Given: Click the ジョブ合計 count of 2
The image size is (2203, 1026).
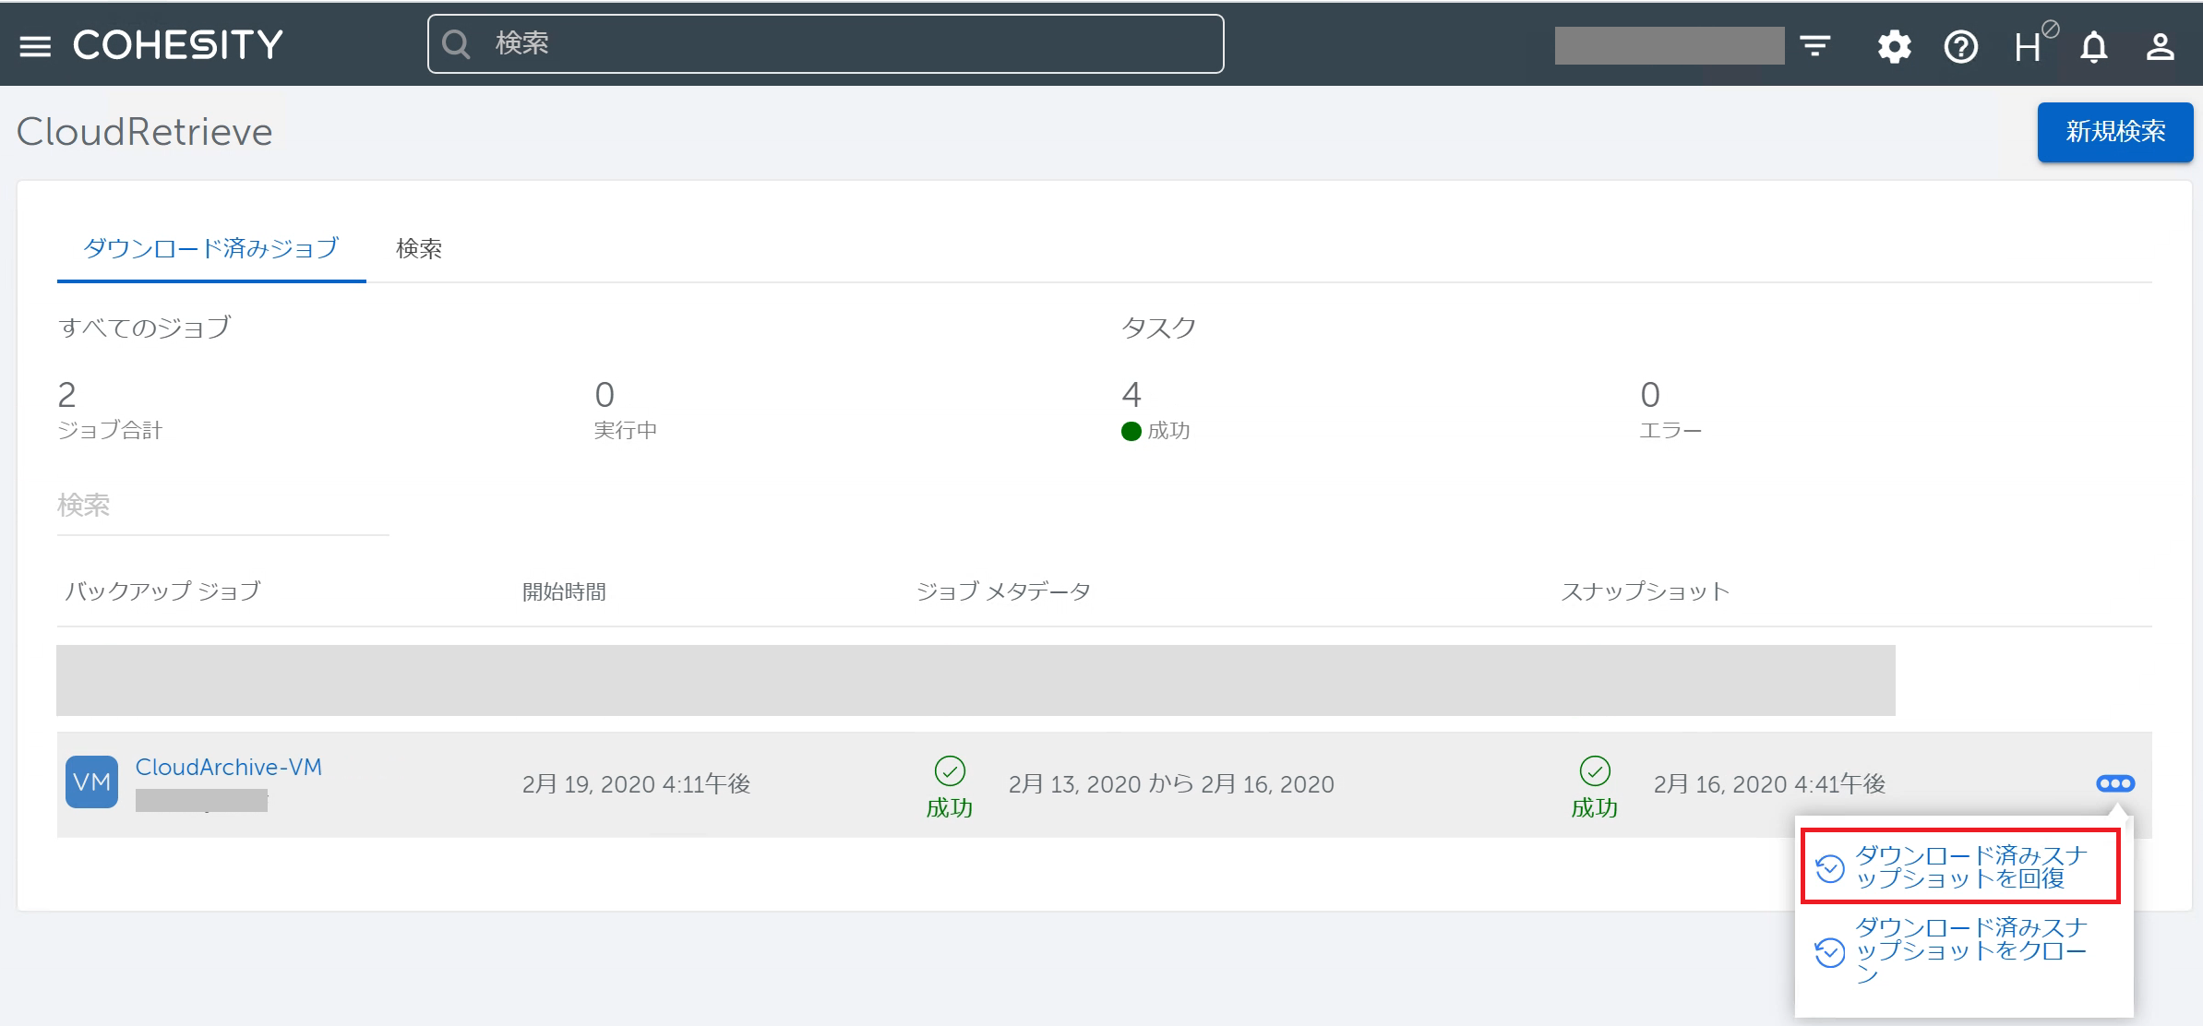Looking at the screenshot, I should click(x=66, y=395).
